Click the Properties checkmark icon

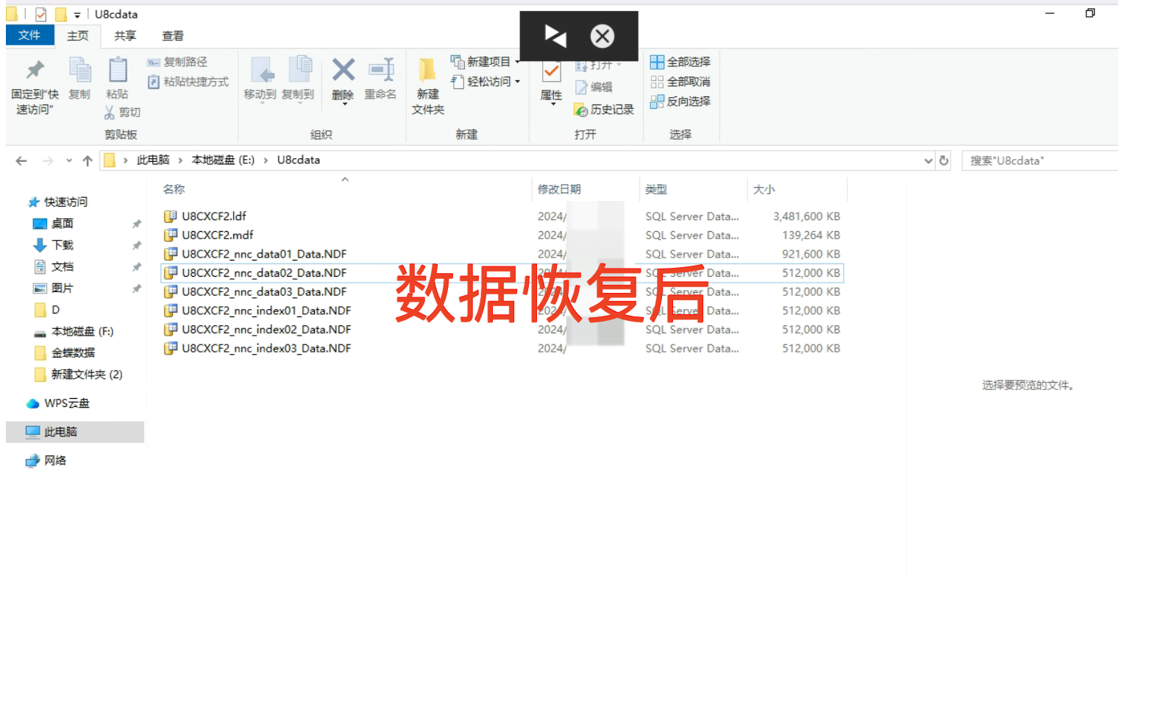click(552, 72)
